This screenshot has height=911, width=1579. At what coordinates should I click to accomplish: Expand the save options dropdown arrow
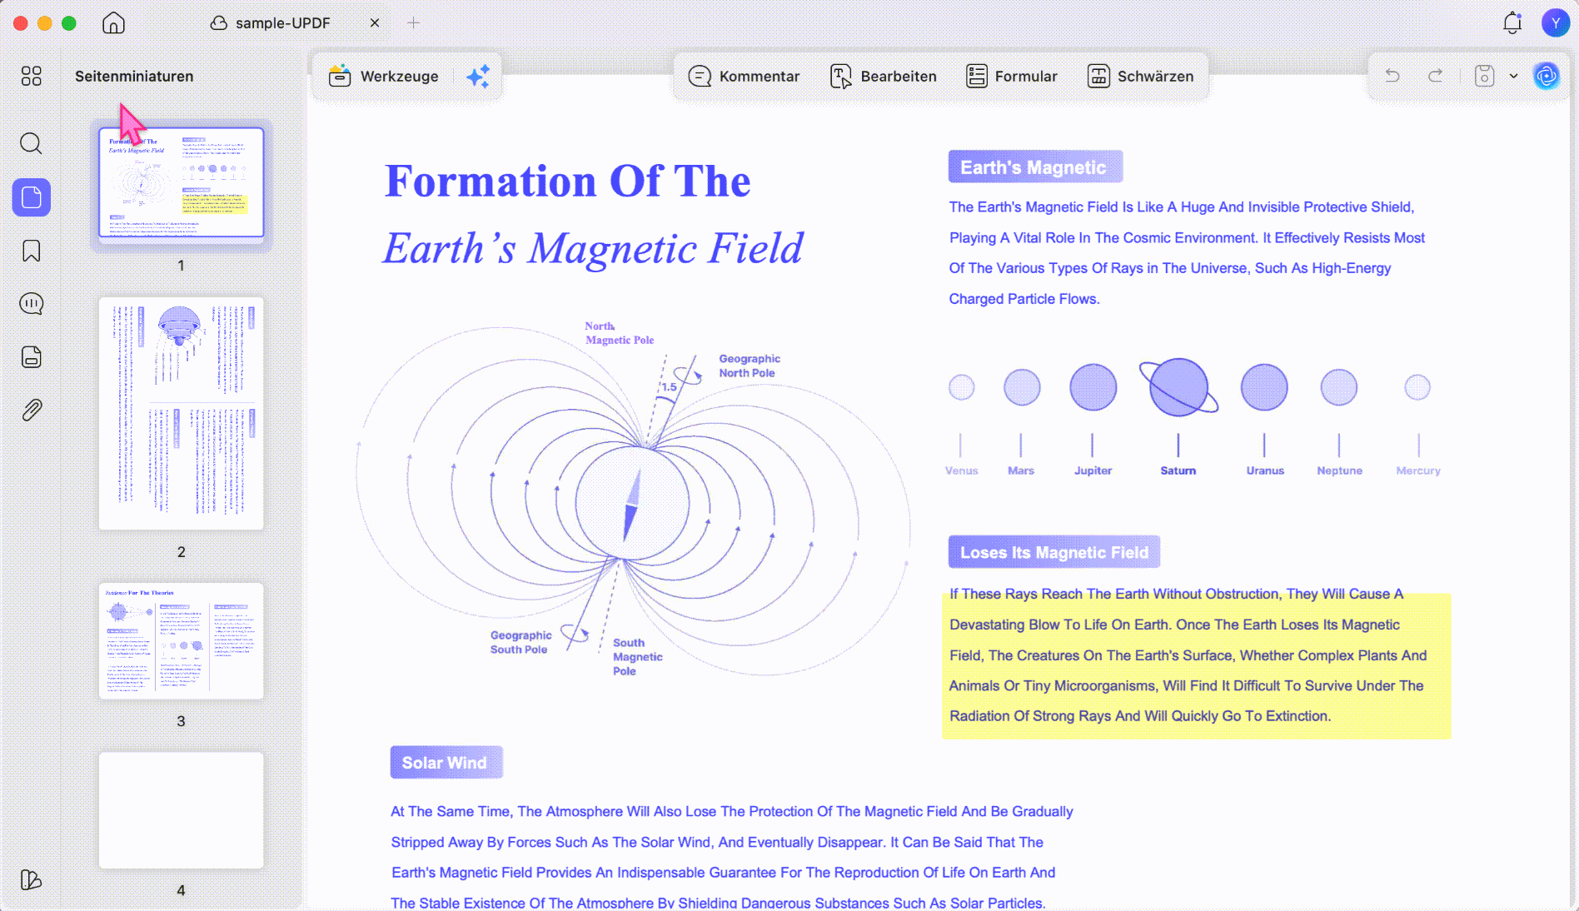[x=1513, y=76]
